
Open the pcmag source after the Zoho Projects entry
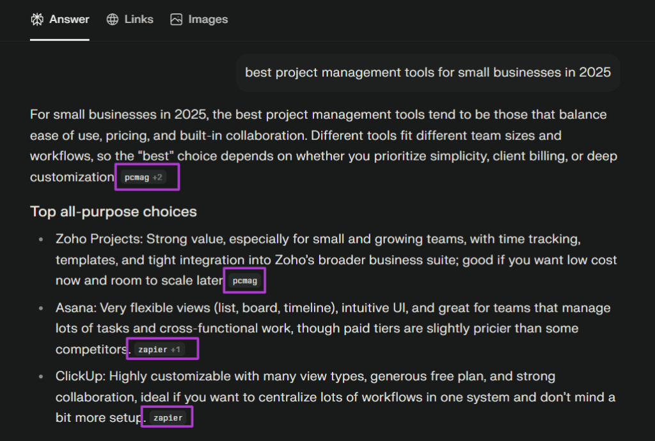click(x=244, y=280)
